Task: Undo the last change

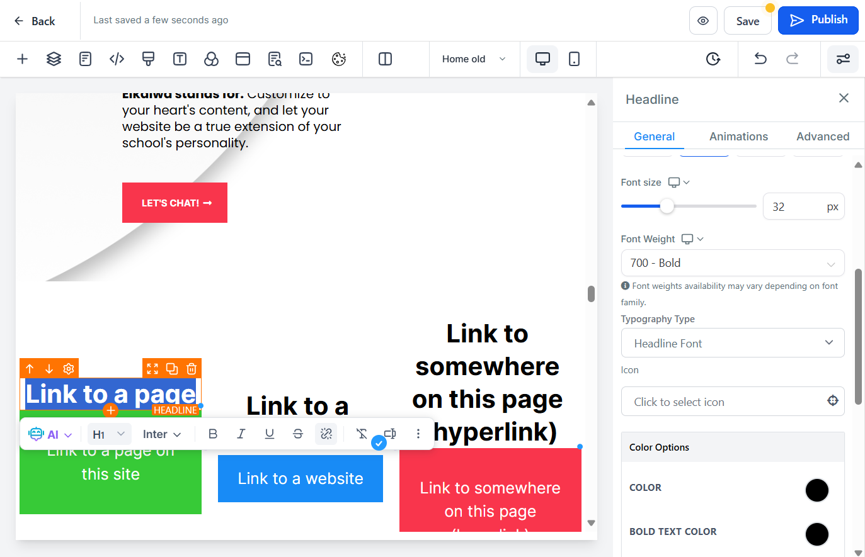Action: pos(760,59)
